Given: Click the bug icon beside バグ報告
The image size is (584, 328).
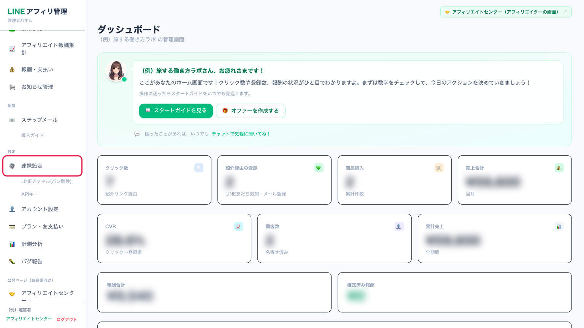Looking at the screenshot, I should 12,262.
